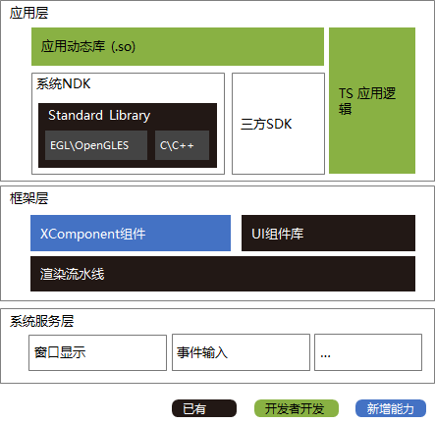The image size is (435, 423).
Task: Click the 框架层 section title
Action: 28,198
